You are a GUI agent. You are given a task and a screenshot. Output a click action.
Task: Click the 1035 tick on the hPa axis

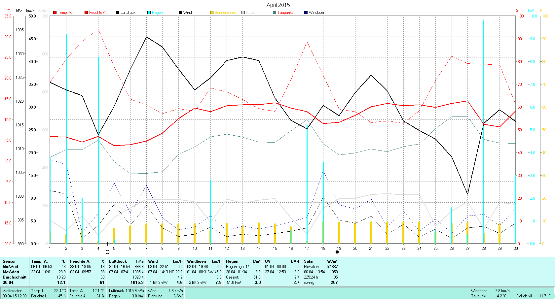click(x=19, y=30)
